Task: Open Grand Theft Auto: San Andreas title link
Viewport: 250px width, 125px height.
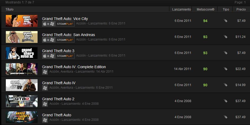Action: click(x=69, y=35)
